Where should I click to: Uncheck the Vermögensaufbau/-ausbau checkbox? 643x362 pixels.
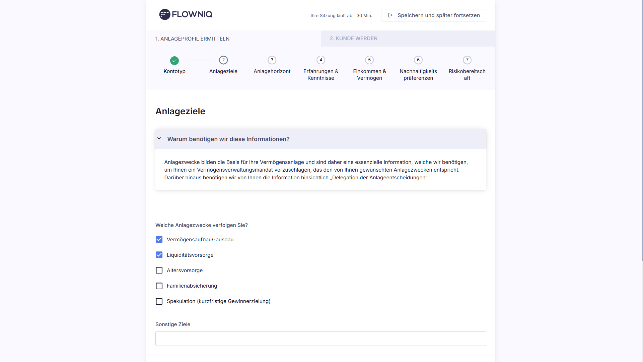coord(159,240)
